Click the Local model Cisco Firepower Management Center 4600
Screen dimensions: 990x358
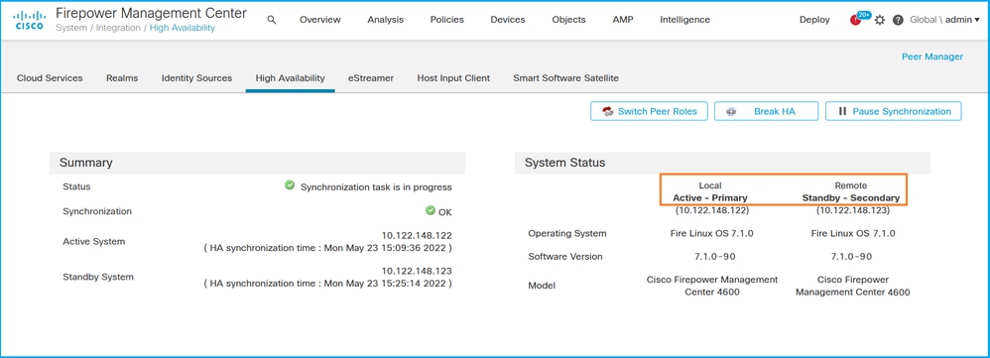point(712,286)
